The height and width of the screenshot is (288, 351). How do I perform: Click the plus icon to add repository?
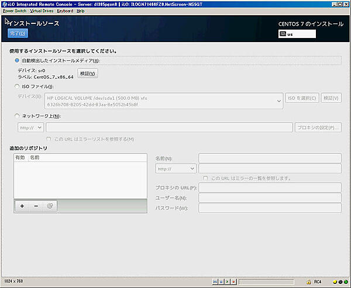[22, 206]
